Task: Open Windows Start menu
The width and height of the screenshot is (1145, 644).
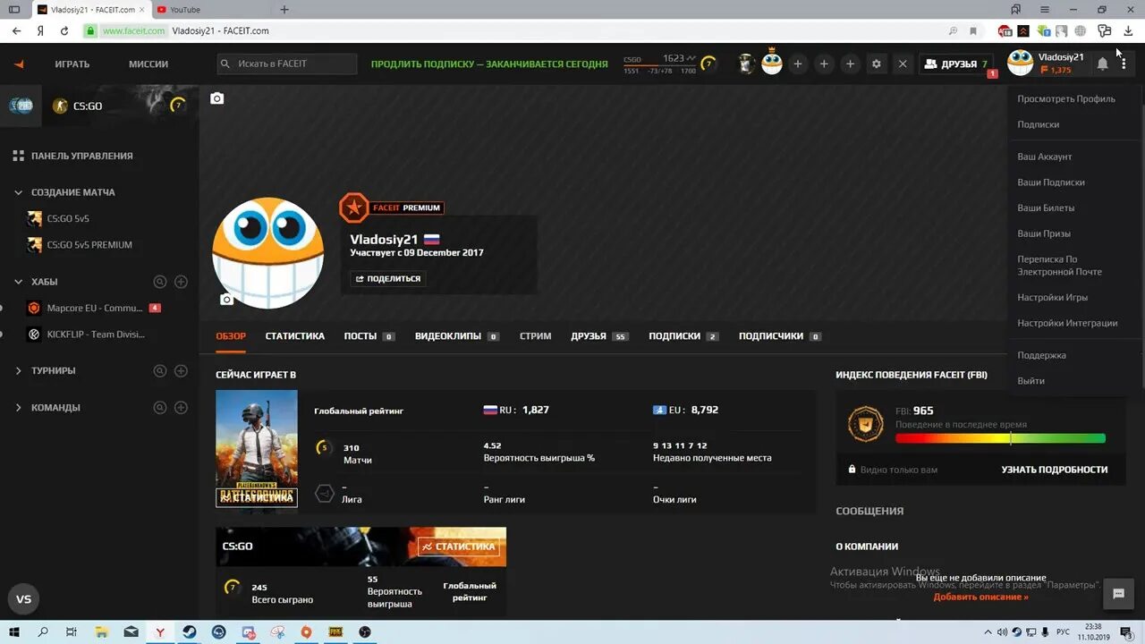Action: (13, 631)
